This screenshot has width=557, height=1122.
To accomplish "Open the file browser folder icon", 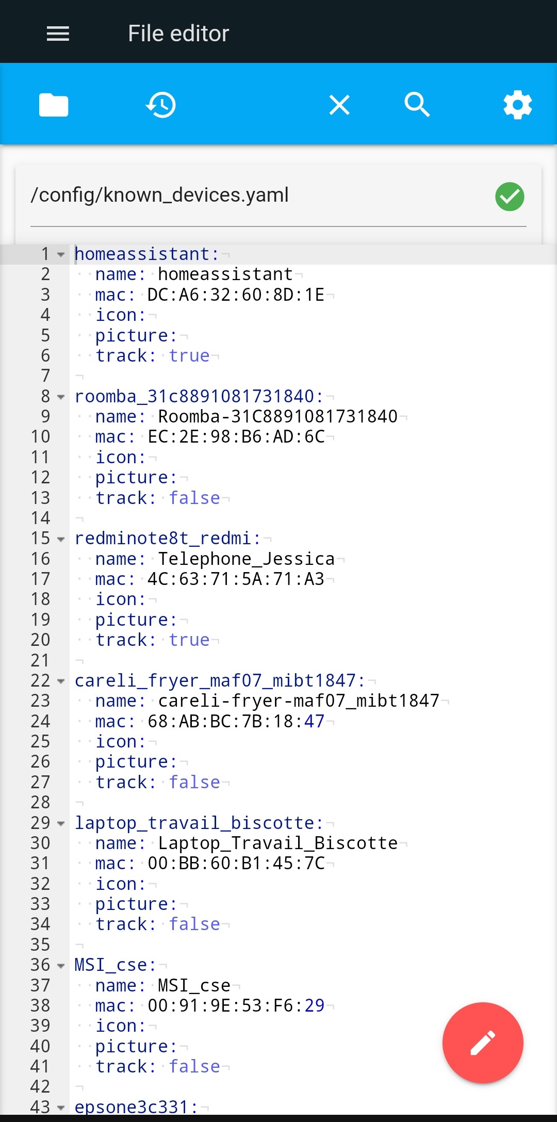I will pos(54,105).
